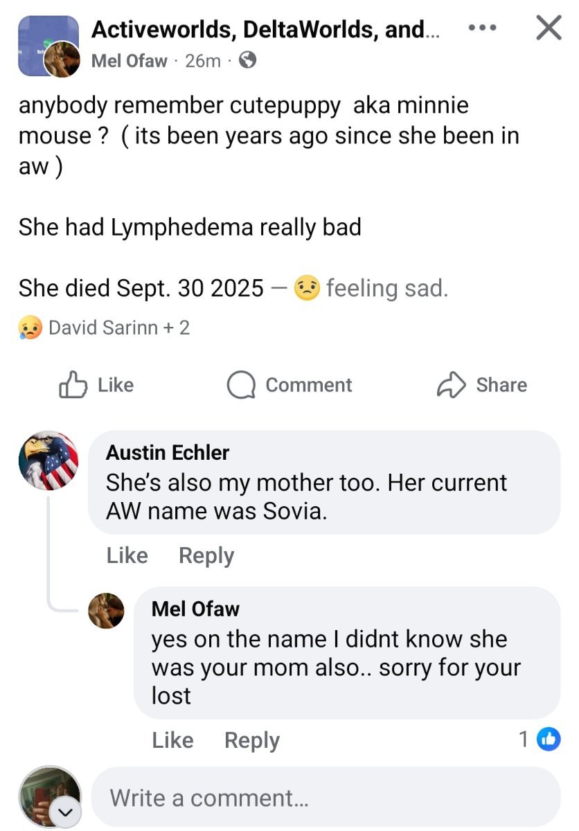
Task: Tap the thumbs-up Like icon on post
Action: 73,385
